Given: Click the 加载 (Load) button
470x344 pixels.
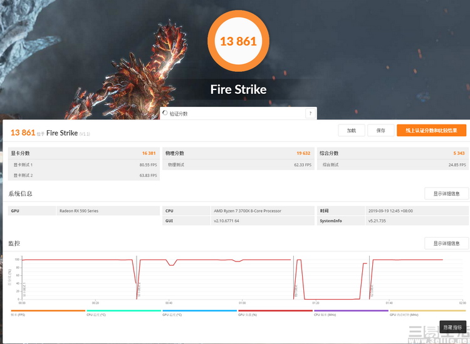Looking at the screenshot, I should click(x=352, y=131).
